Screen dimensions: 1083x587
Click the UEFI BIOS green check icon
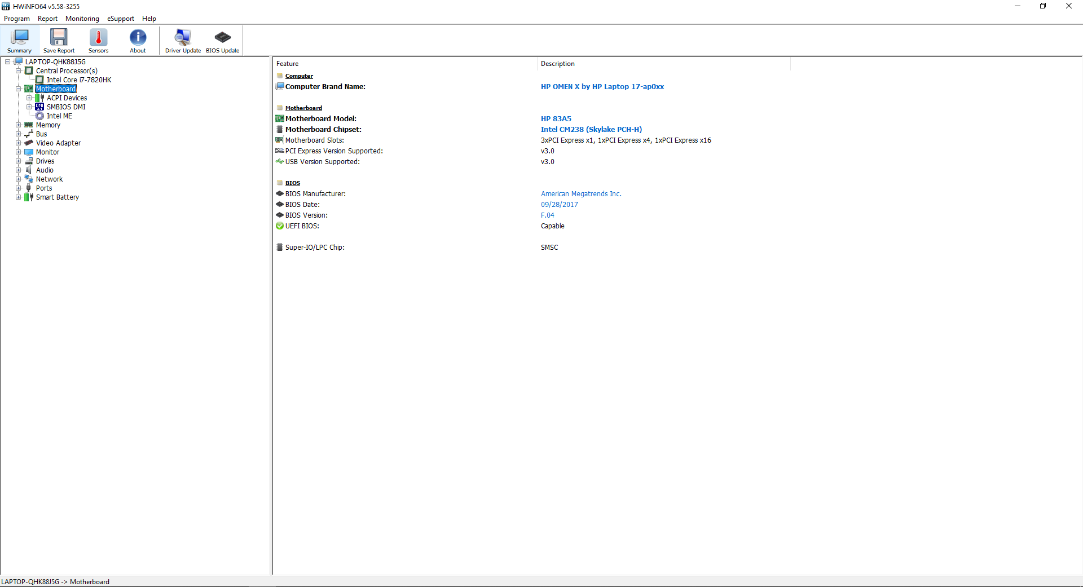(280, 226)
